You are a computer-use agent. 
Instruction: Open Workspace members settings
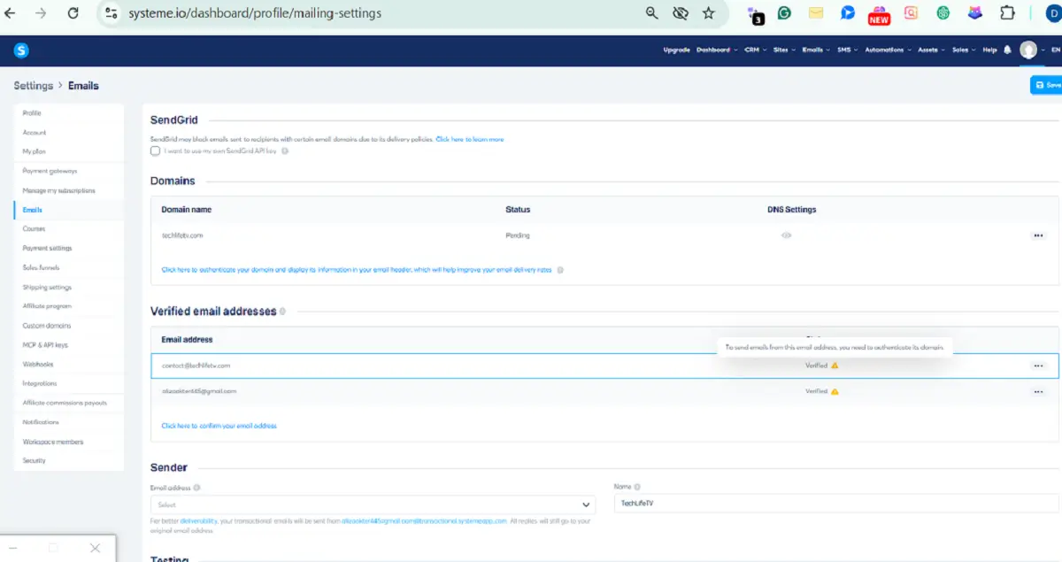point(53,442)
